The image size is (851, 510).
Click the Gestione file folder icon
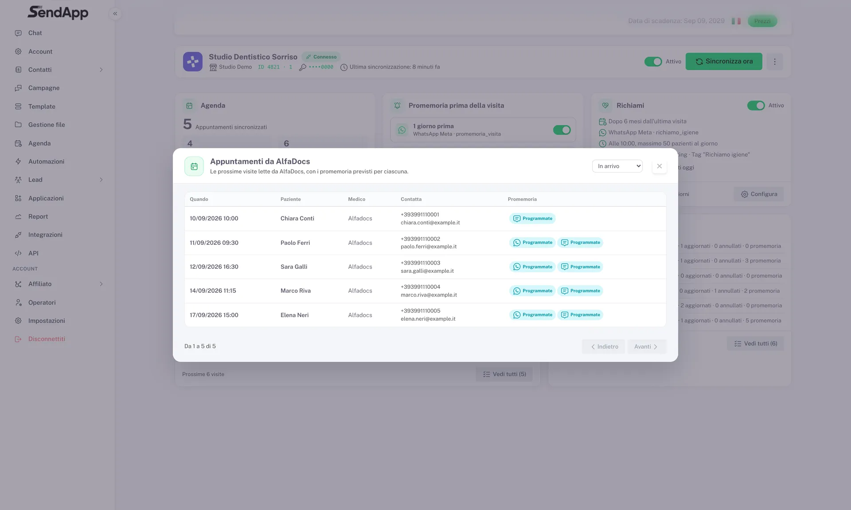[18, 125]
